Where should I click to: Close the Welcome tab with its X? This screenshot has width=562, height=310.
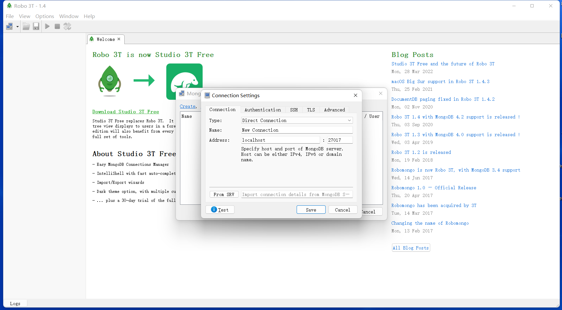(119, 39)
